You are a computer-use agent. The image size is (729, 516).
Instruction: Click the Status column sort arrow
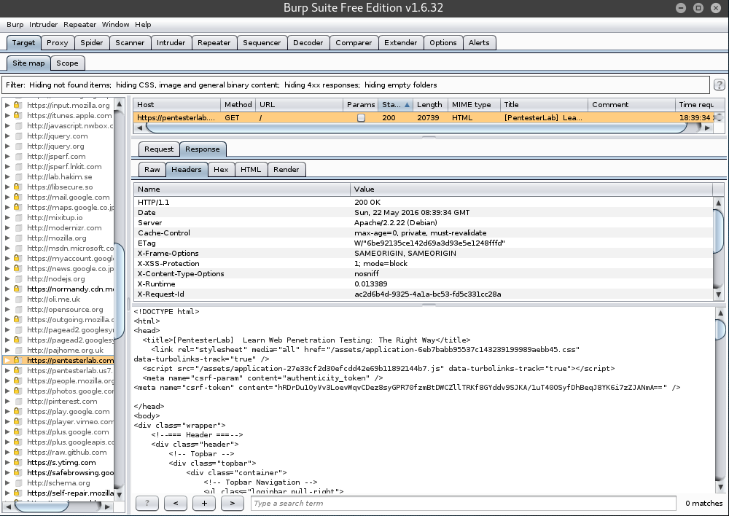(x=407, y=105)
